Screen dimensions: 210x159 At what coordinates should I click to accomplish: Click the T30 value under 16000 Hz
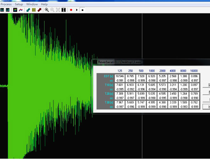pyautogui.click(x=194, y=102)
